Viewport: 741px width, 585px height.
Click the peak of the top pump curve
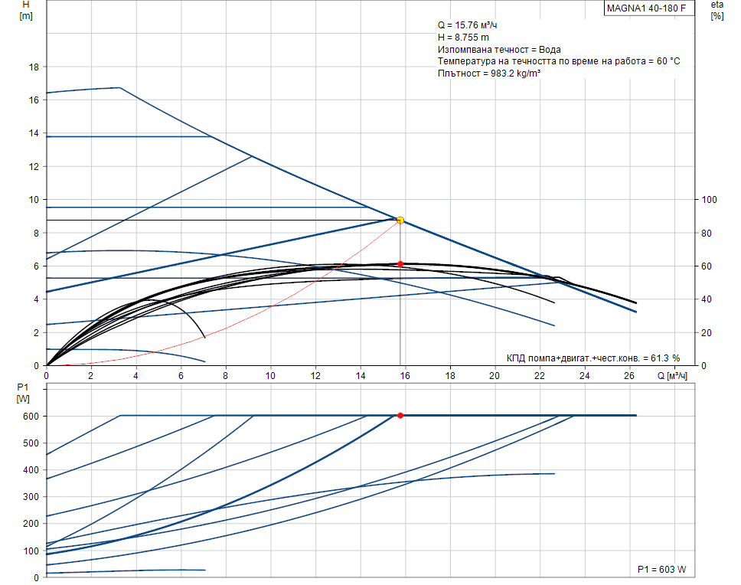pos(119,87)
